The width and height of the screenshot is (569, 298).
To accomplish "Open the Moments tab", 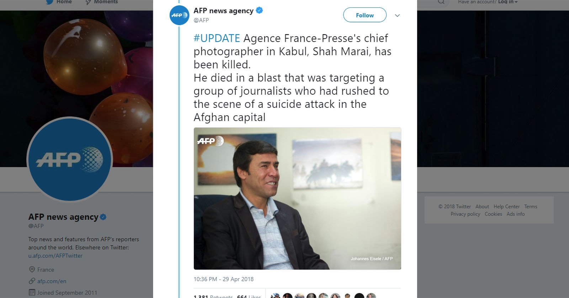I will tap(102, 2).
